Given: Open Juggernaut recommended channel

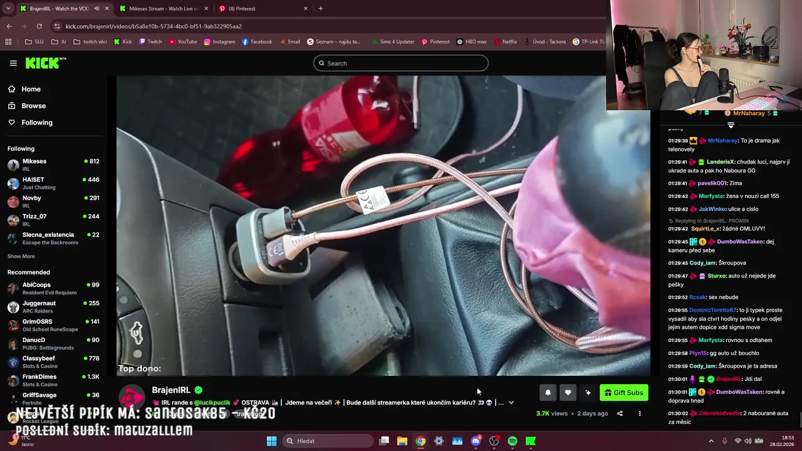Looking at the screenshot, I should point(53,307).
